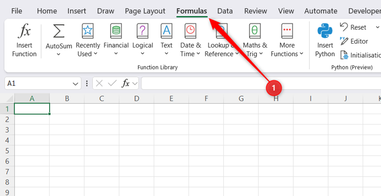Click the Reset Python button

click(353, 27)
